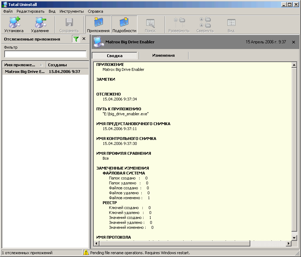Click the Все profile name text
Viewport: 301px width, 257px height.
[106, 158]
